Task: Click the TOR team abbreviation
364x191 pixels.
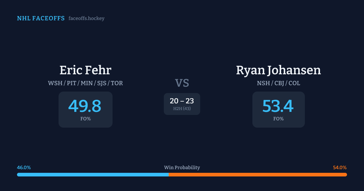Action: pos(117,83)
